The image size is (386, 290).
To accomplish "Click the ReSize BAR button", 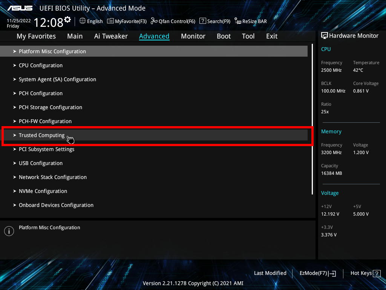I will [251, 21].
